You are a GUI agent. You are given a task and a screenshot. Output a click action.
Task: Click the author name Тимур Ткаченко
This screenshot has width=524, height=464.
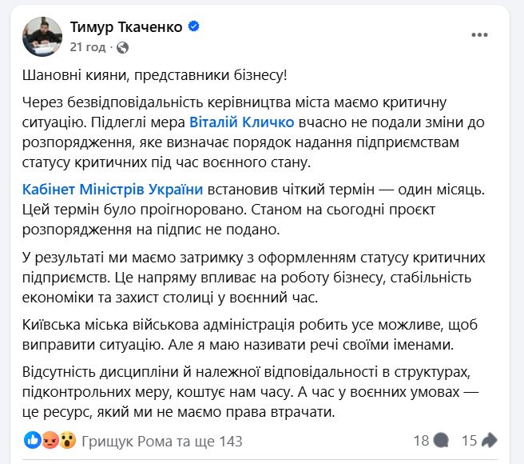point(128,26)
